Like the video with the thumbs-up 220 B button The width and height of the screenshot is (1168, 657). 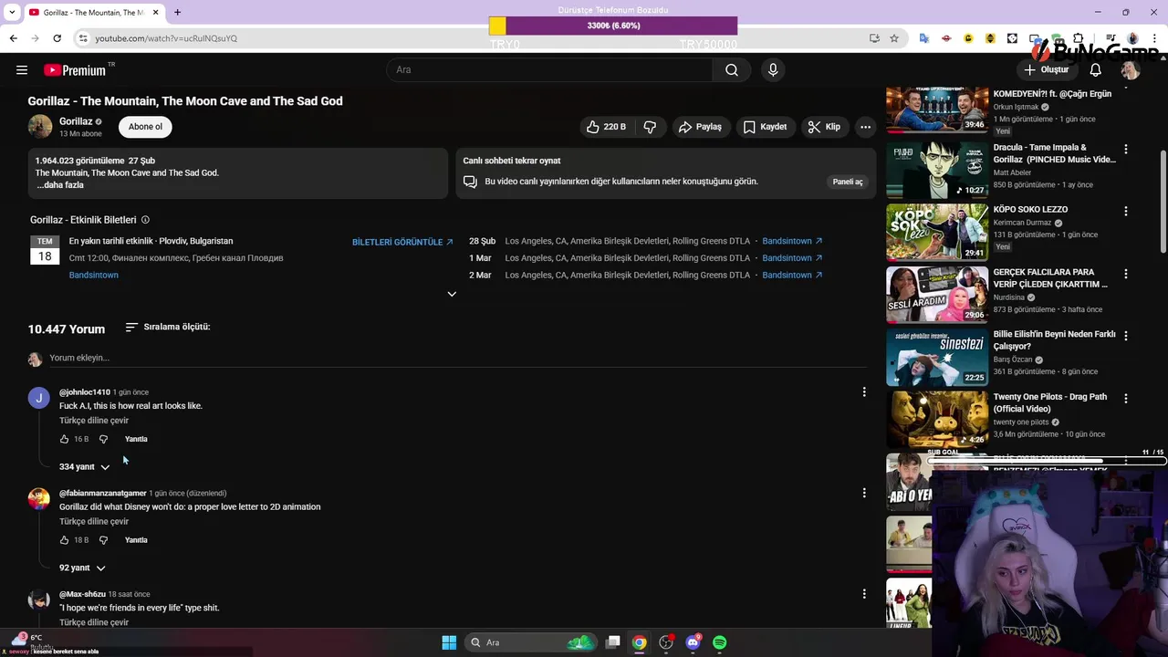606,127
